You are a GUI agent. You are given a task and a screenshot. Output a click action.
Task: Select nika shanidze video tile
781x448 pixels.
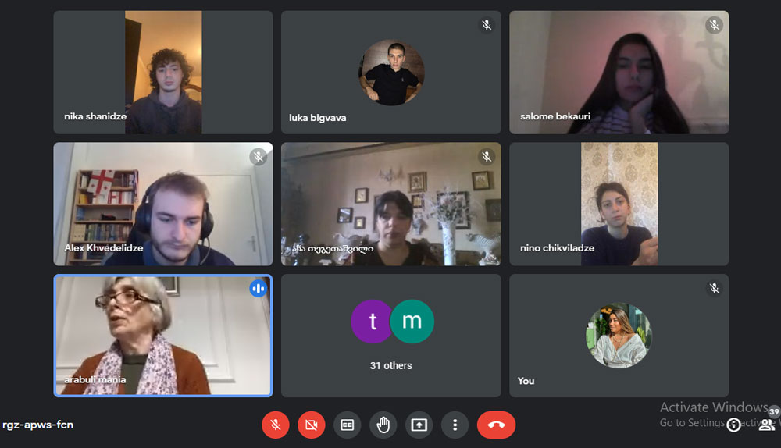pos(163,72)
